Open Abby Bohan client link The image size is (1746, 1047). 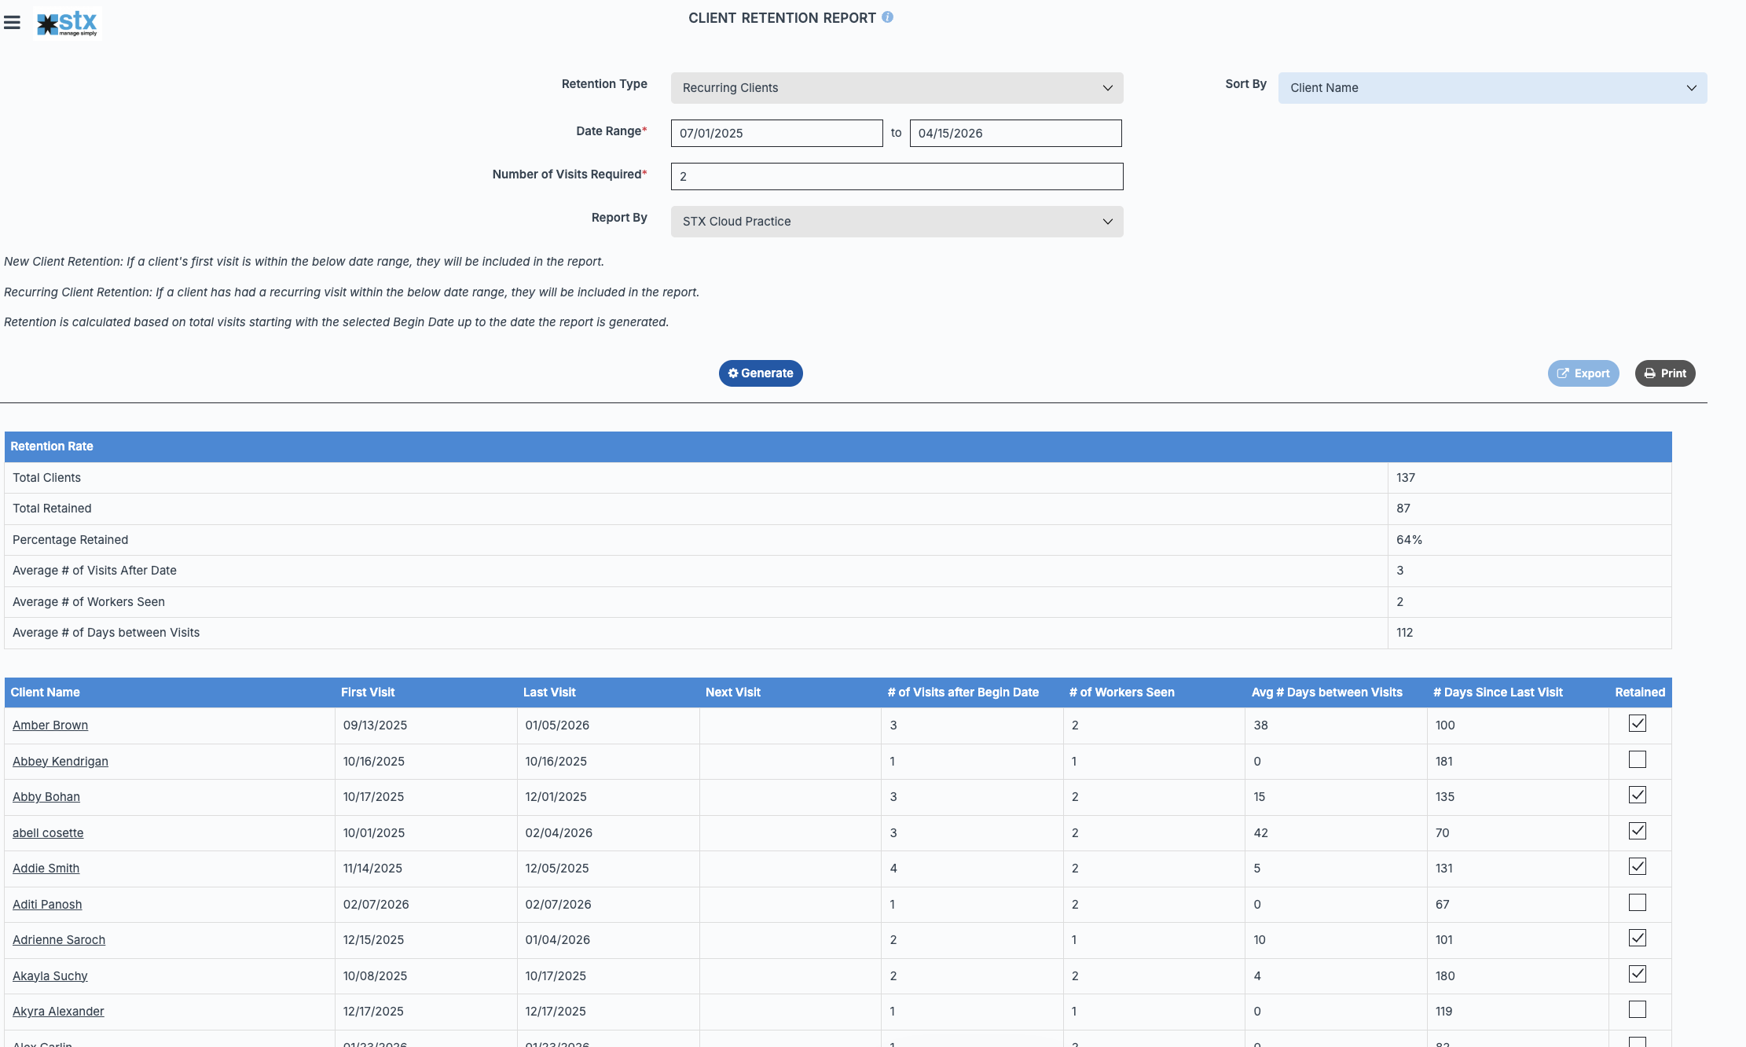click(46, 797)
